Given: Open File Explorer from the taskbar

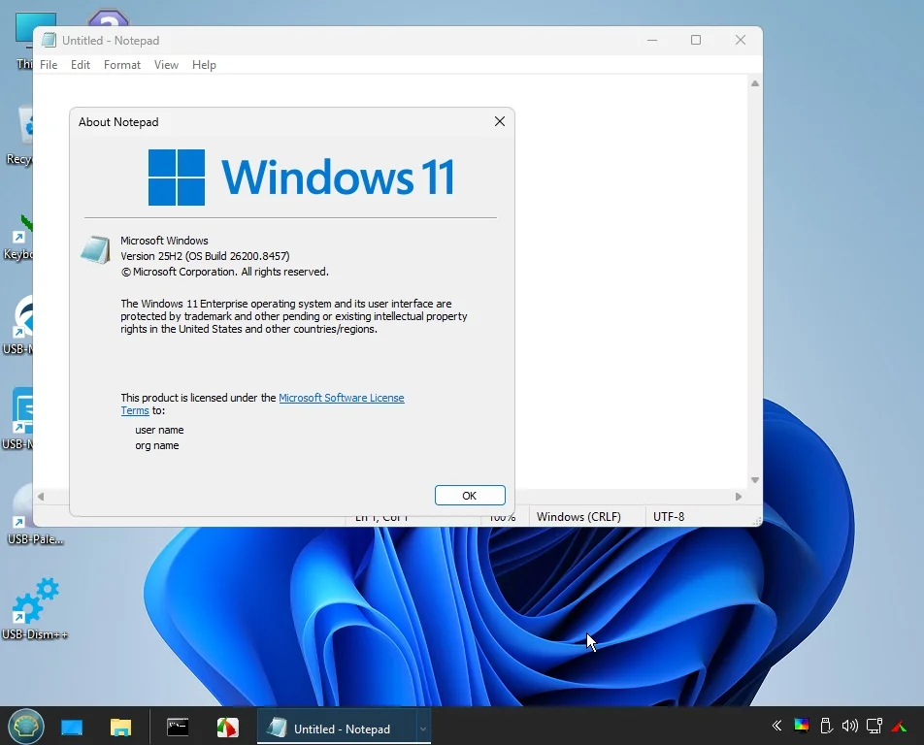Looking at the screenshot, I should point(120,728).
